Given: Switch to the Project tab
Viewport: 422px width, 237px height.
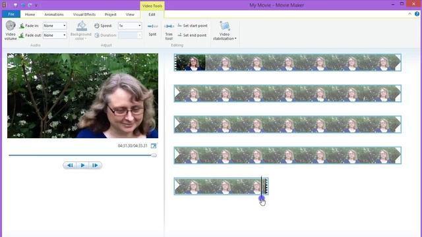Looking at the screenshot, I should pos(110,14).
